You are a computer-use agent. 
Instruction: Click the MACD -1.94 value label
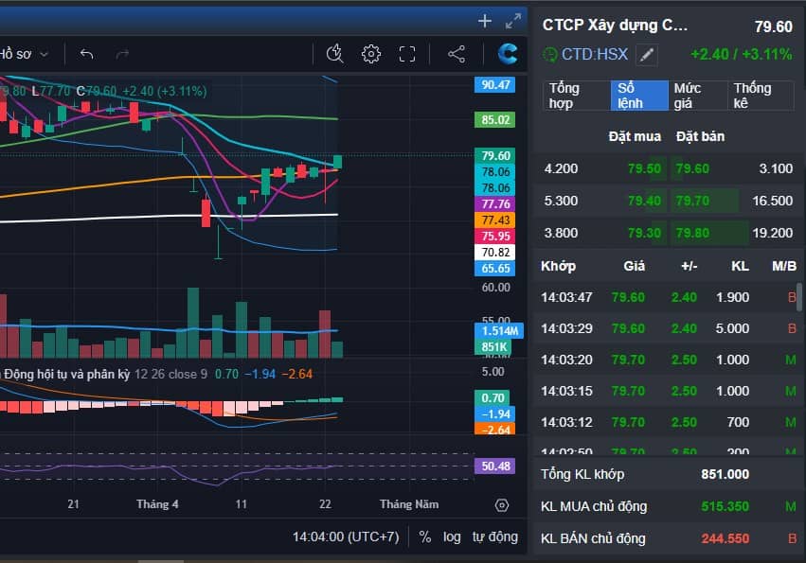click(x=495, y=414)
